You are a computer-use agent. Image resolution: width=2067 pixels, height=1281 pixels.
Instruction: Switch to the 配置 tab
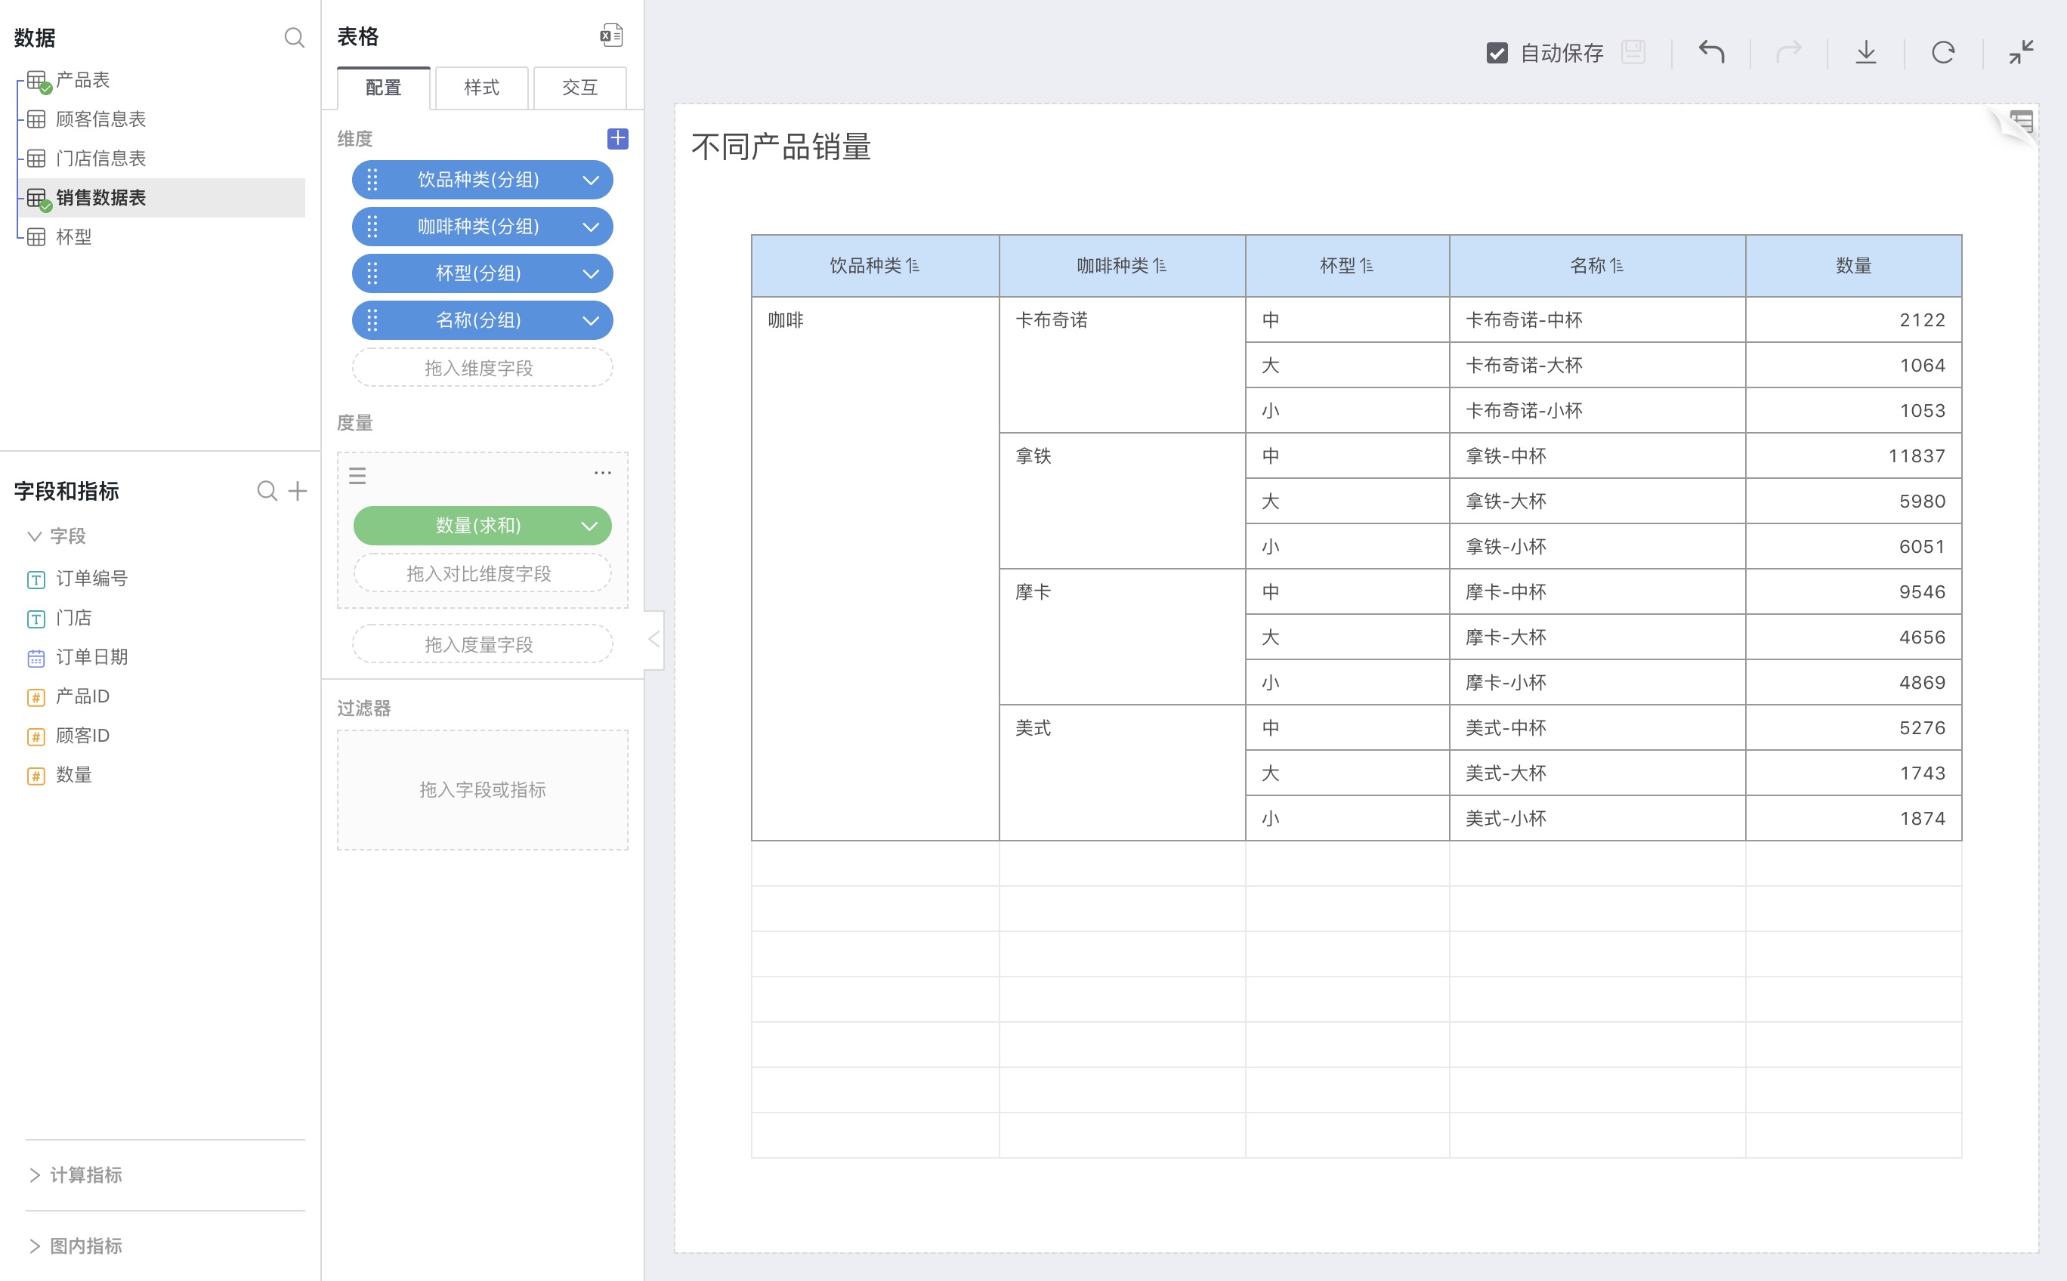384,88
